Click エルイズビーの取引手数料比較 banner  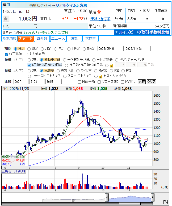(x=142, y=32)
